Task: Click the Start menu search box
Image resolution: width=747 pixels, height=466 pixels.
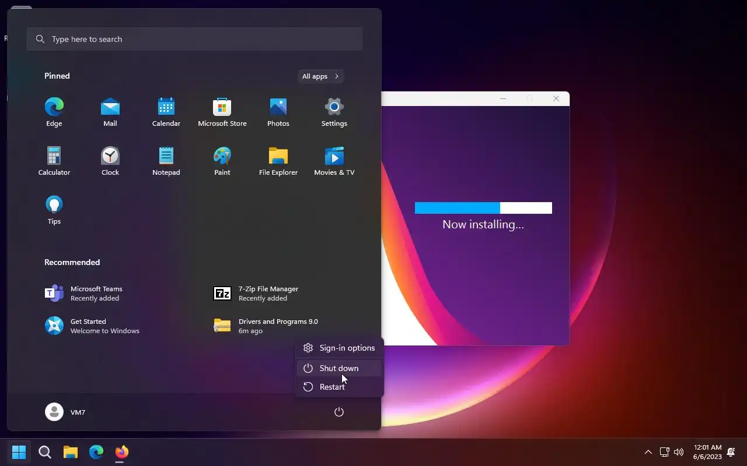Action: click(x=194, y=39)
